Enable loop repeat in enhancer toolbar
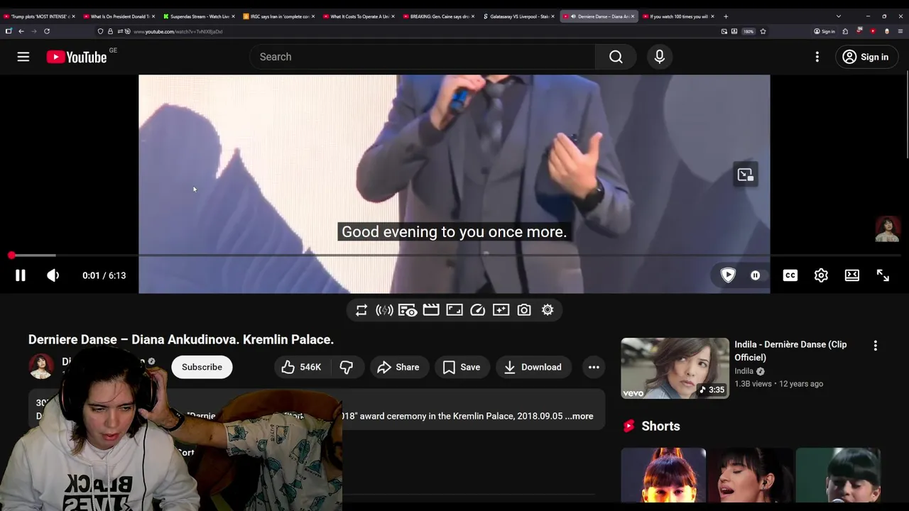 (x=361, y=310)
